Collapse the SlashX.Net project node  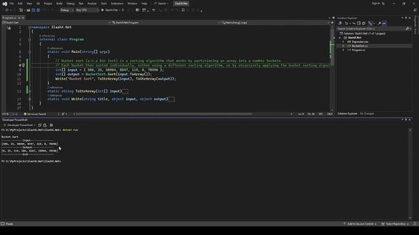click(x=340, y=38)
